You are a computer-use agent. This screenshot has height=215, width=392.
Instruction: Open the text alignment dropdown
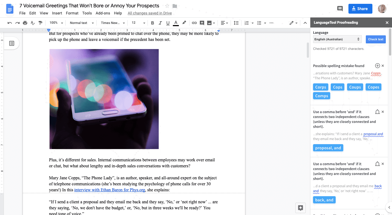click(x=224, y=23)
